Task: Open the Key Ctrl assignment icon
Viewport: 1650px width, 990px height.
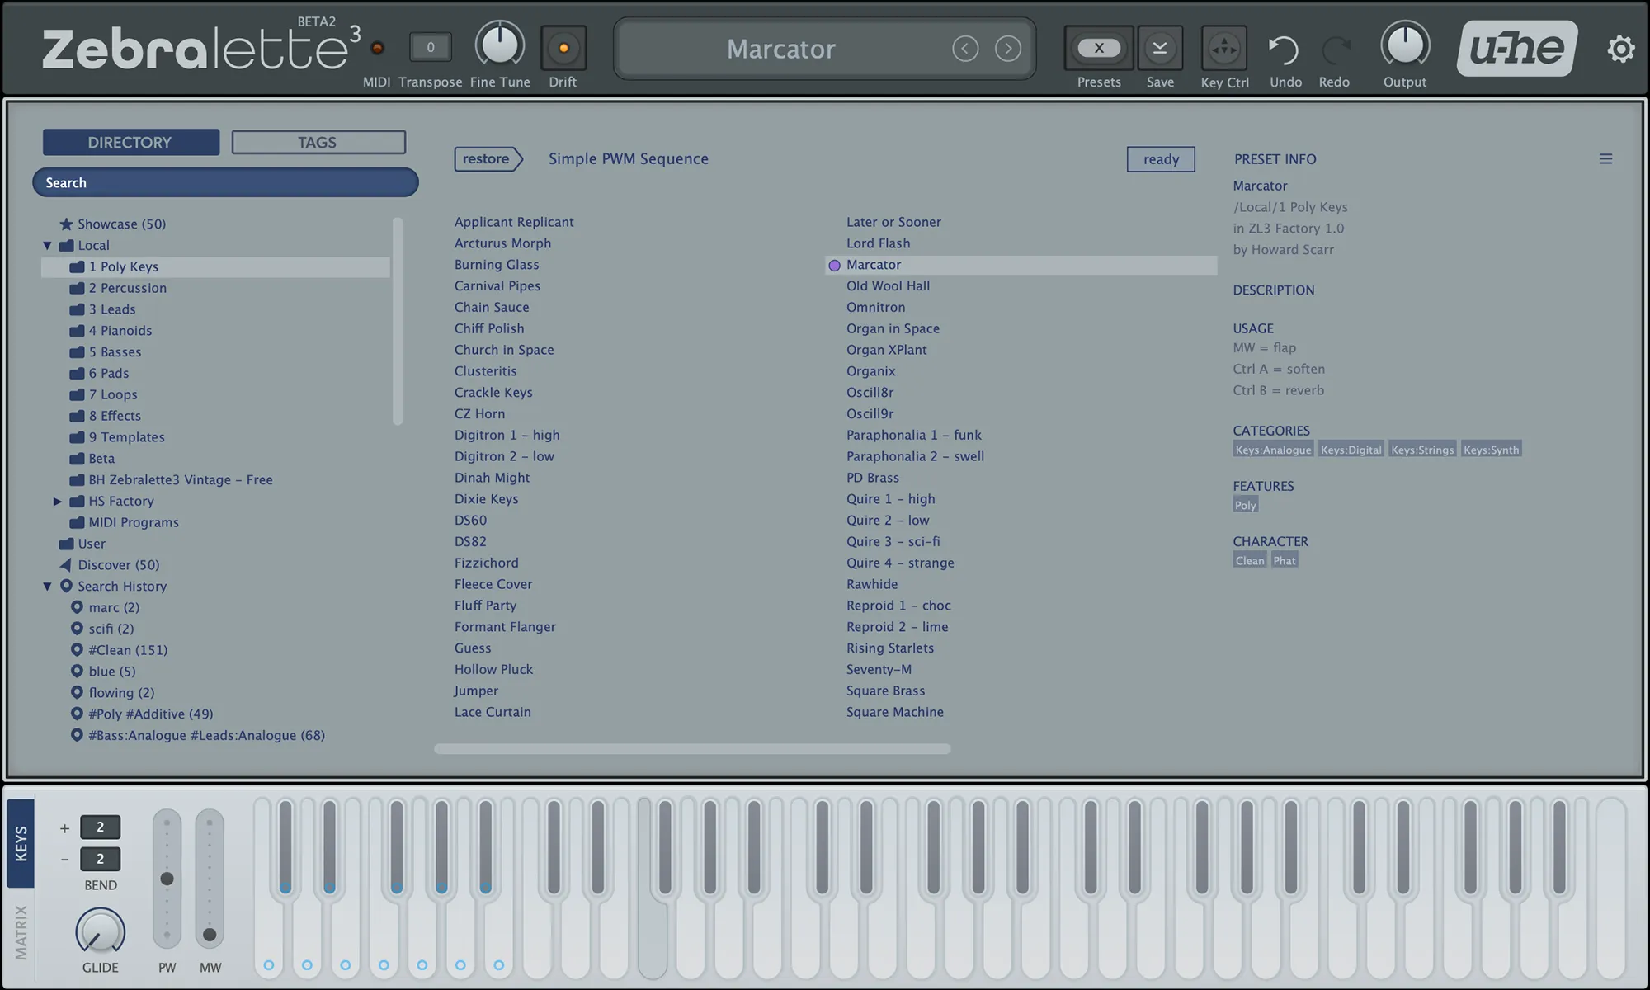Action: [1223, 49]
